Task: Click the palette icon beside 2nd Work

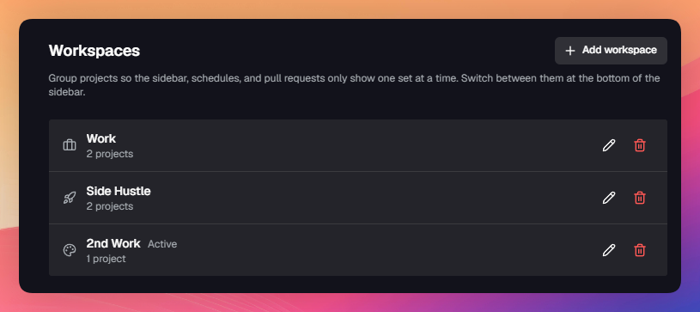Action: (x=70, y=250)
